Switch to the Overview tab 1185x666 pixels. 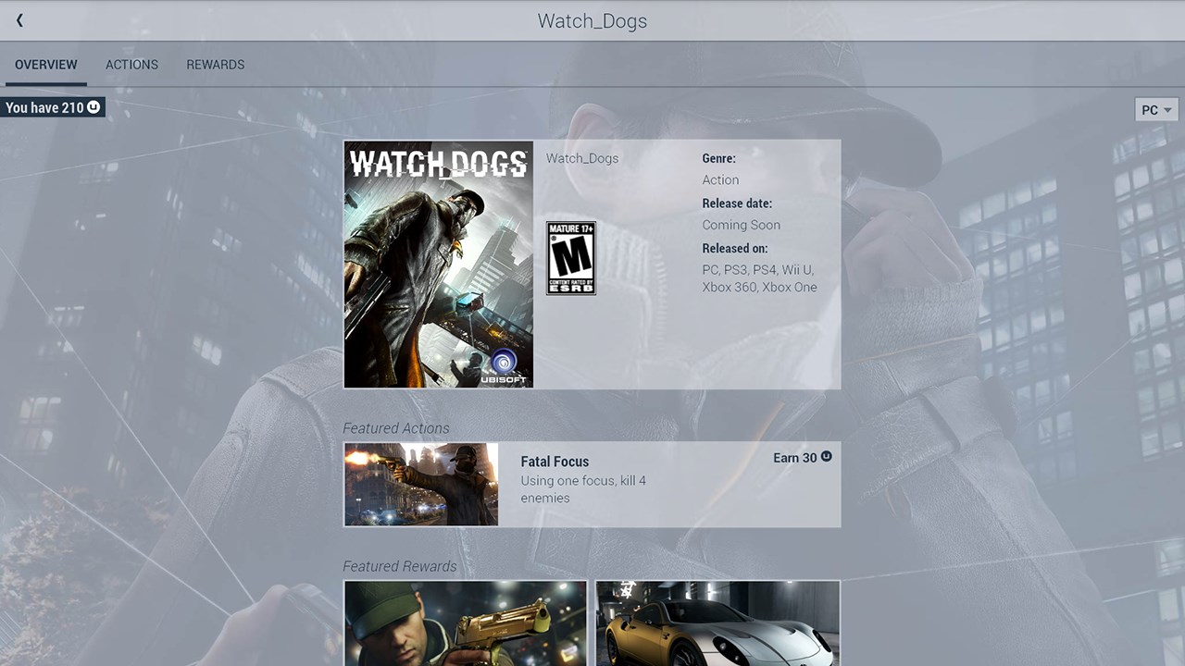pyautogui.click(x=46, y=65)
